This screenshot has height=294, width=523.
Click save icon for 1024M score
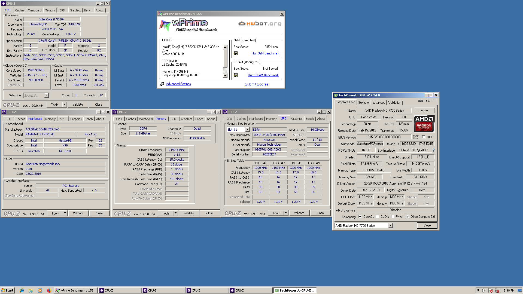coord(236,75)
